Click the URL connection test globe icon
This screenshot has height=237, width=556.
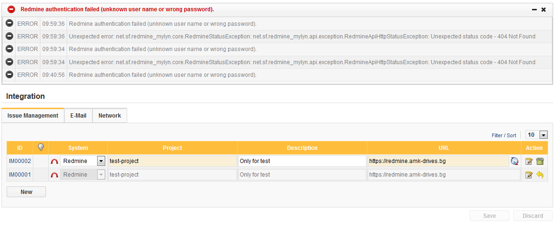click(515, 161)
